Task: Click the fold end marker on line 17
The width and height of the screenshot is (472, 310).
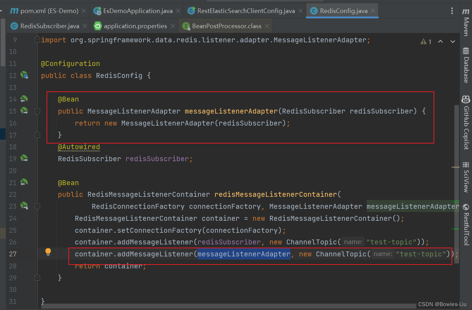Action: (x=37, y=135)
